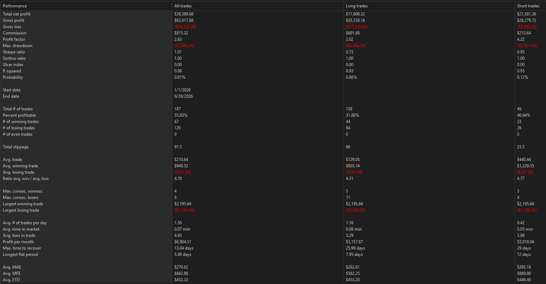Select All trades net profit $39,389.68
The image size is (546, 284).
(184, 14)
